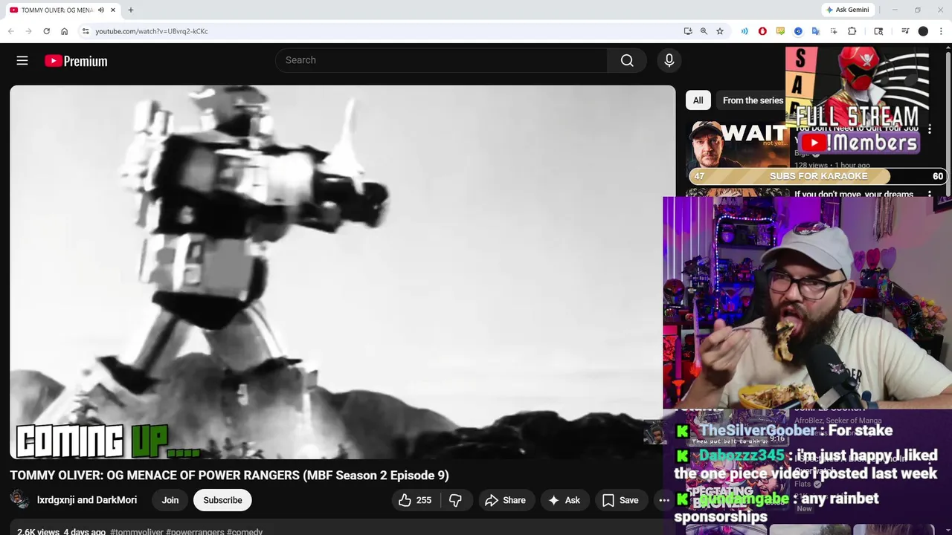Image resolution: width=952 pixels, height=535 pixels.
Task: Select the All filter chip
Action: click(698, 100)
